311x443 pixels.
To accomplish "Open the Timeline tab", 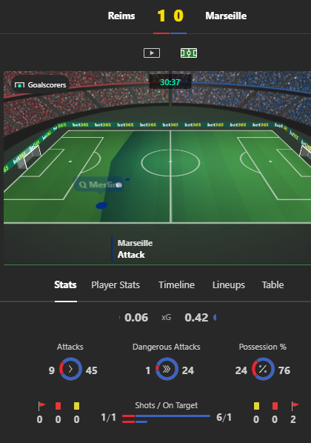I will [176, 284].
